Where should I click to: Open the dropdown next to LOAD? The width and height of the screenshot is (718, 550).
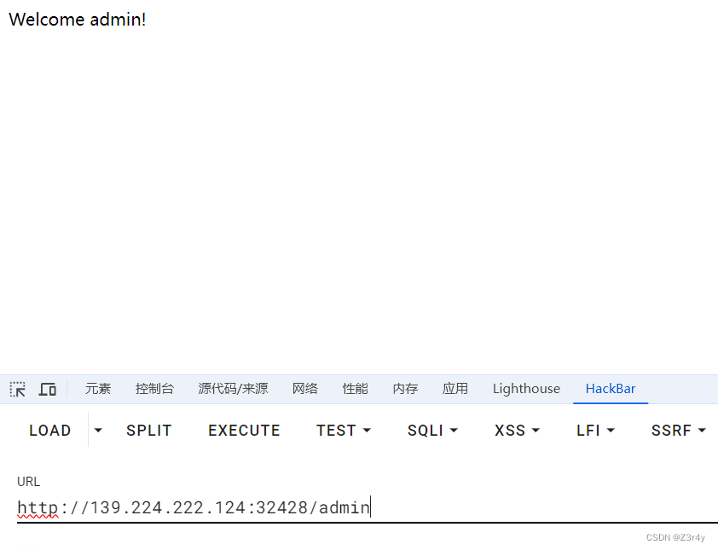[98, 430]
